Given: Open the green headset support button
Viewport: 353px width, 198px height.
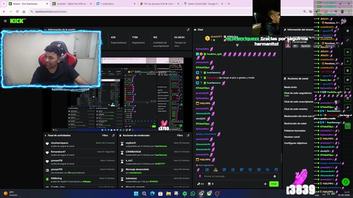Looking at the screenshot, I should tap(346, 182).
